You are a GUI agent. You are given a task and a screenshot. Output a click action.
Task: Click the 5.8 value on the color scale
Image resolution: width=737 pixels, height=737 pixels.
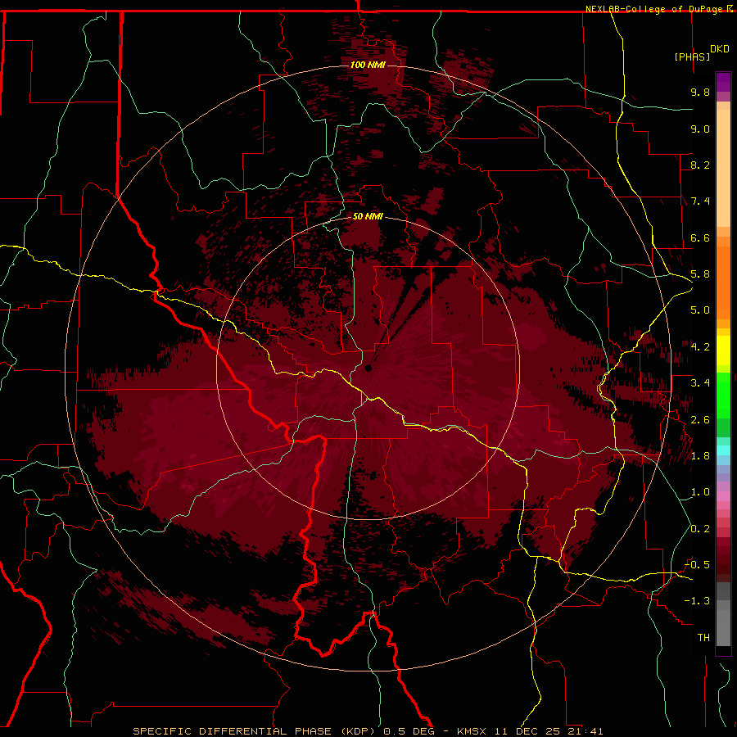[x=700, y=274]
